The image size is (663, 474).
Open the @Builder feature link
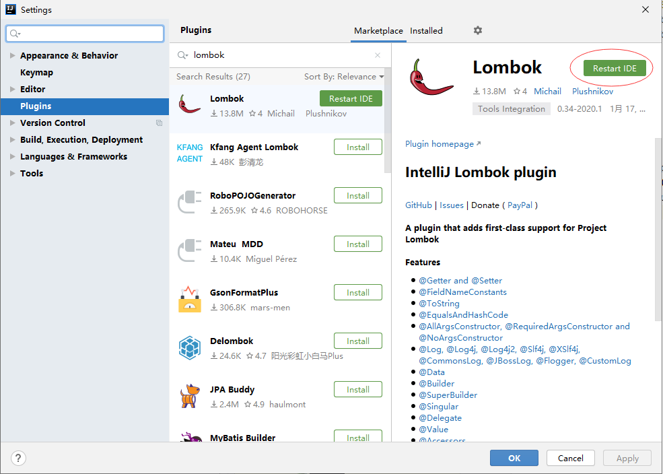pos(436,384)
